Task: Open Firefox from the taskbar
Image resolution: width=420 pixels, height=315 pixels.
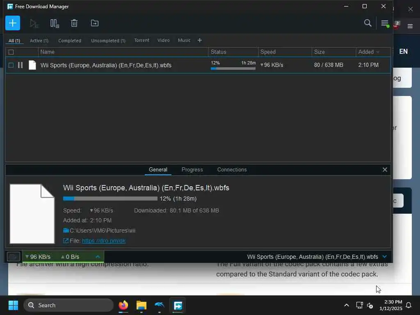Action: tap(123, 305)
